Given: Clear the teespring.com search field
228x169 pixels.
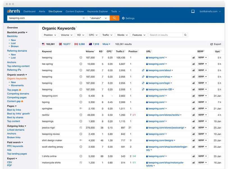Looking at the screenshot, I should (84, 18).
